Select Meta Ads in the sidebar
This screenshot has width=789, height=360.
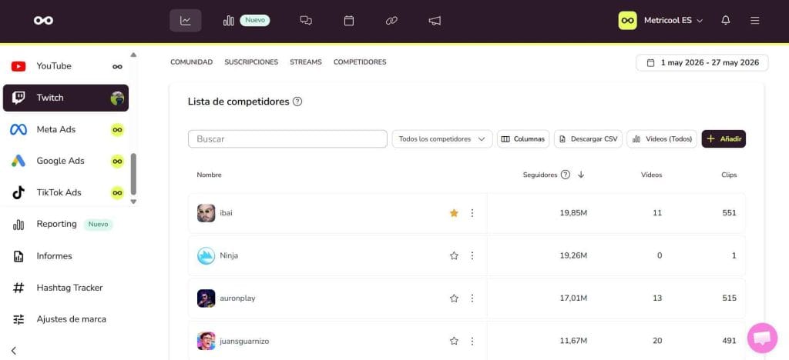click(66, 129)
